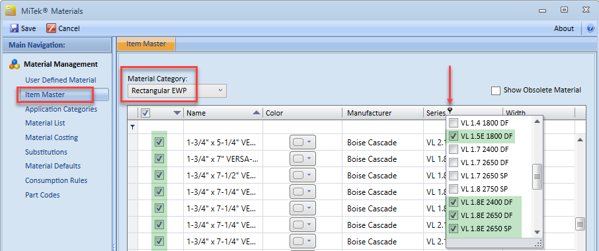The height and width of the screenshot is (251, 599).
Task: Open Consumption Rules section
Action: 56,180
